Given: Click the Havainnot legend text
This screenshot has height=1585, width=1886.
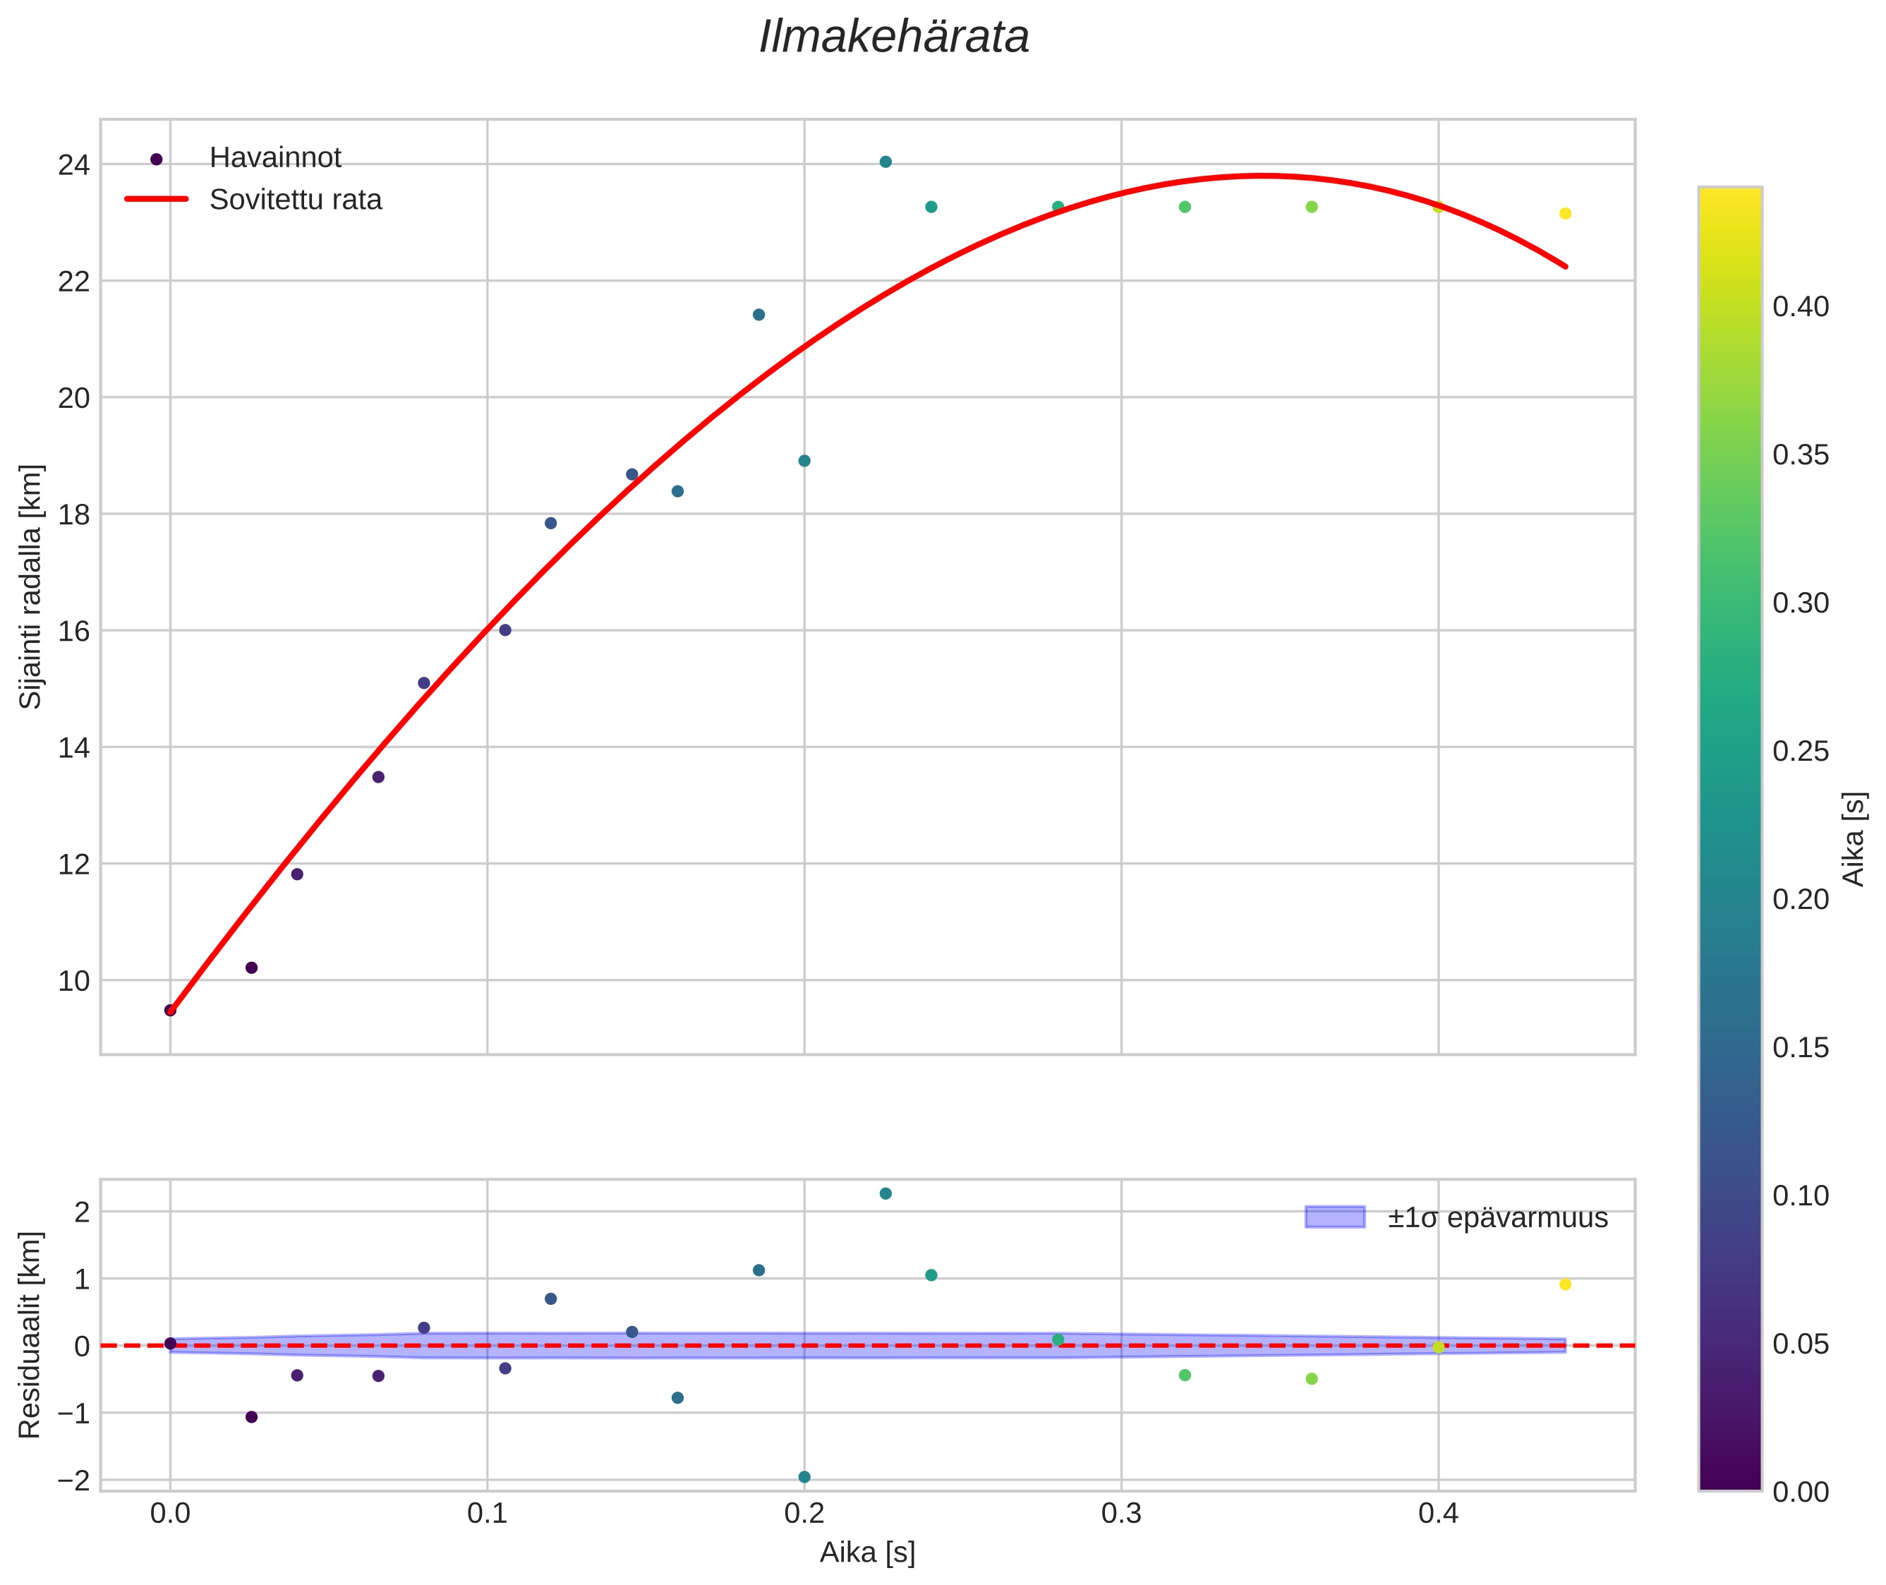Looking at the screenshot, I should [x=275, y=158].
